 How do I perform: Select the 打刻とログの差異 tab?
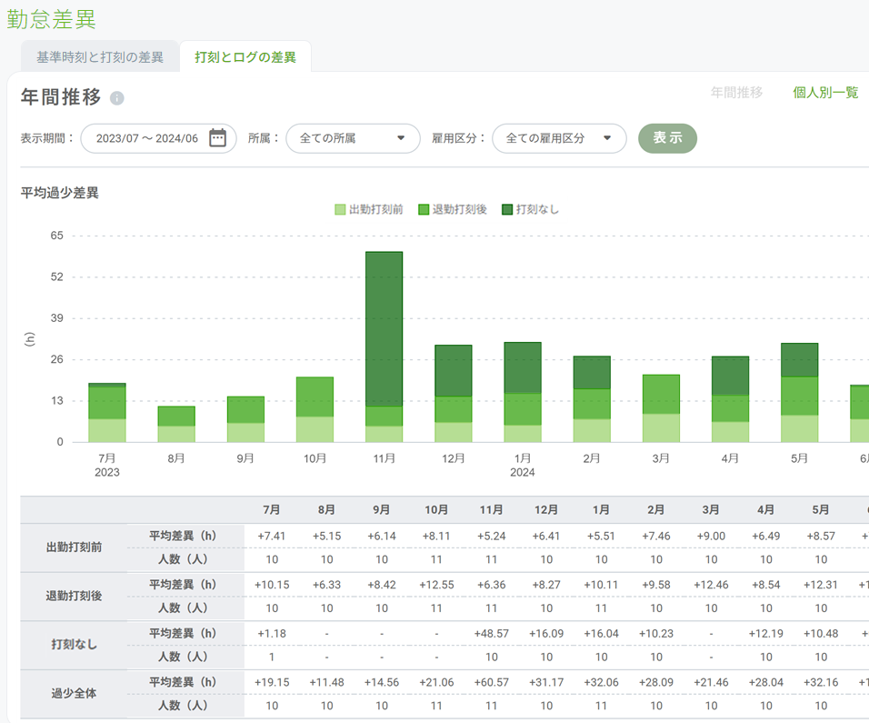(245, 57)
